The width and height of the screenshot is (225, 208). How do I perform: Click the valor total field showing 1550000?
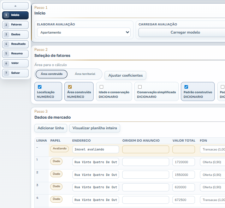(184, 175)
